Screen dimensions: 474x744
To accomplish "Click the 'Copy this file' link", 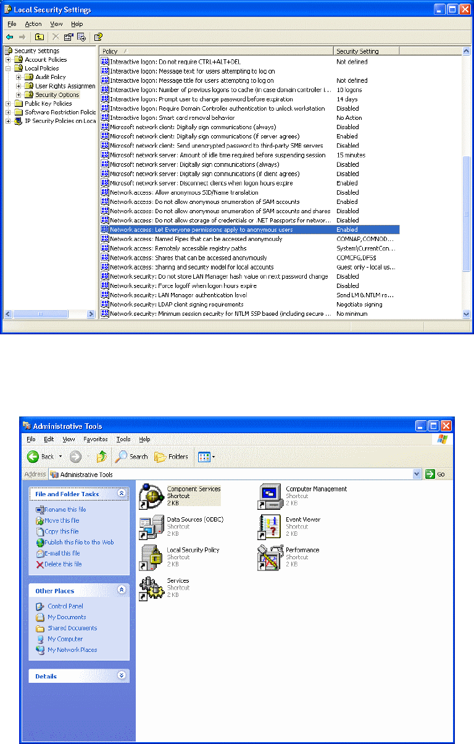I will [x=62, y=531].
